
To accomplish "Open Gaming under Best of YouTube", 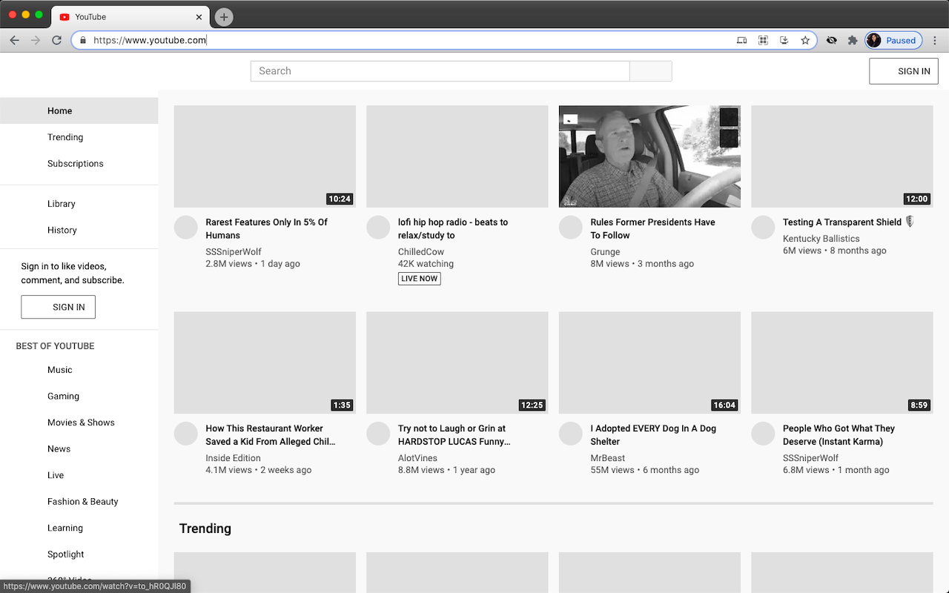I will point(79,397).
